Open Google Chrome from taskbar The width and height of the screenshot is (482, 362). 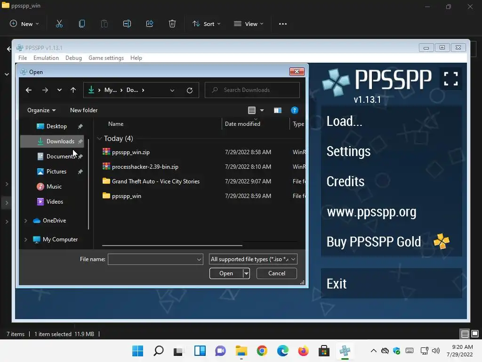pyautogui.click(x=262, y=351)
